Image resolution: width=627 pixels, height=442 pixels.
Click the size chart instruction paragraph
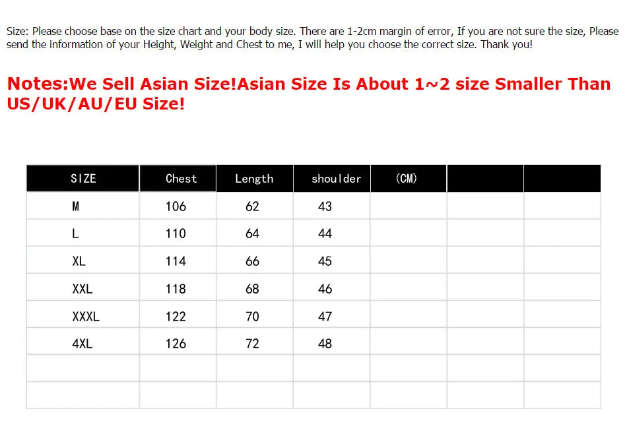pos(312,38)
